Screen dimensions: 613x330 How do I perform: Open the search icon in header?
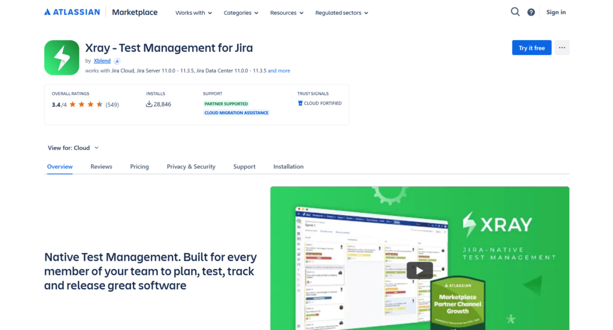[515, 12]
